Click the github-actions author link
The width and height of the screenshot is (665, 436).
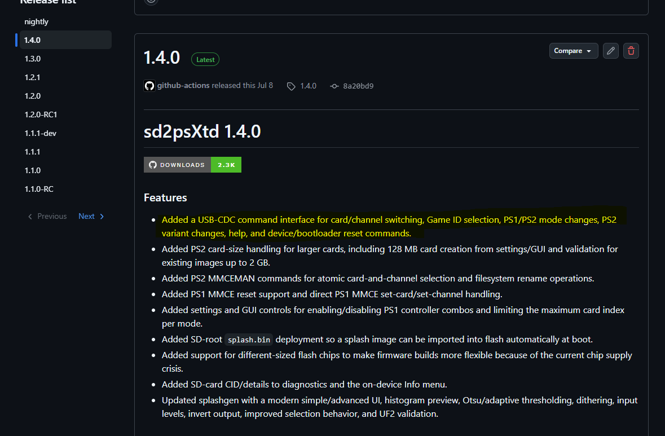click(x=183, y=85)
